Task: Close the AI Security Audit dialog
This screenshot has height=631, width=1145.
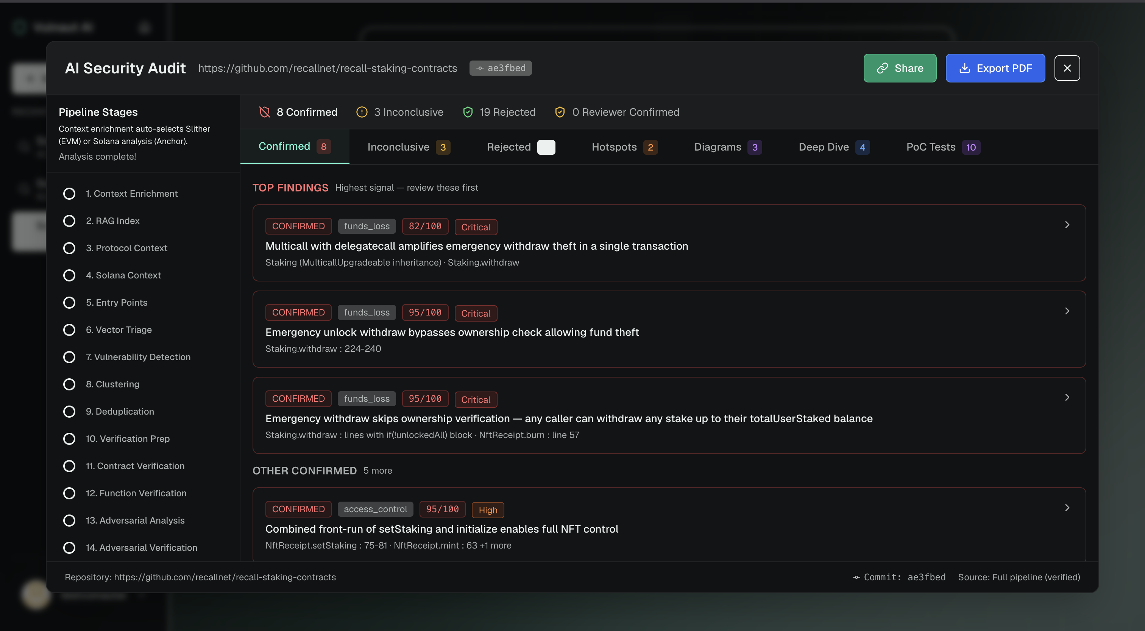Action: (x=1067, y=68)
